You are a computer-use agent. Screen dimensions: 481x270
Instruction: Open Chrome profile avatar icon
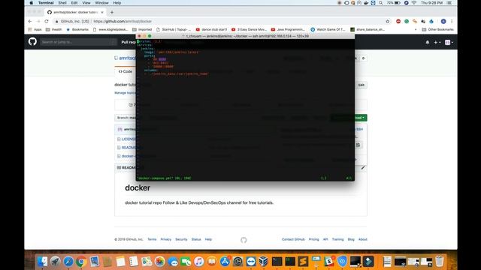pos(443,22)
